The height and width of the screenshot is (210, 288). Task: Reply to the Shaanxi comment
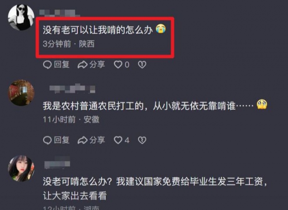pyautogui.click(x=56, y=64)
